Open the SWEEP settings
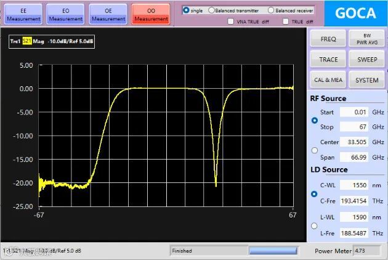 pyautogui.click(x=366, y=59)
